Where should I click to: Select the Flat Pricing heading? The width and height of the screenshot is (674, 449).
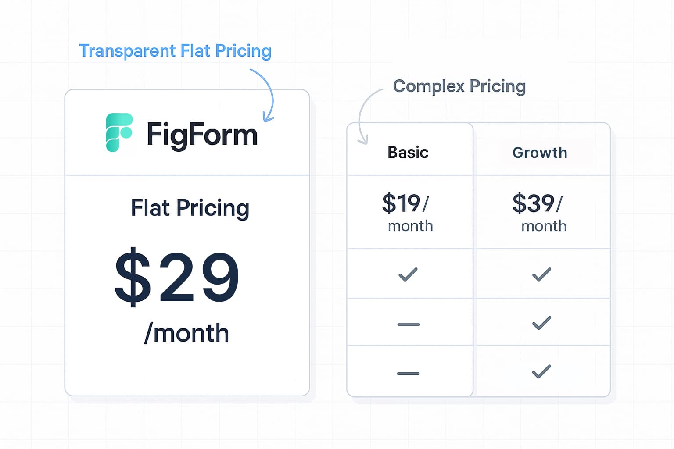[x=190, y=208]
